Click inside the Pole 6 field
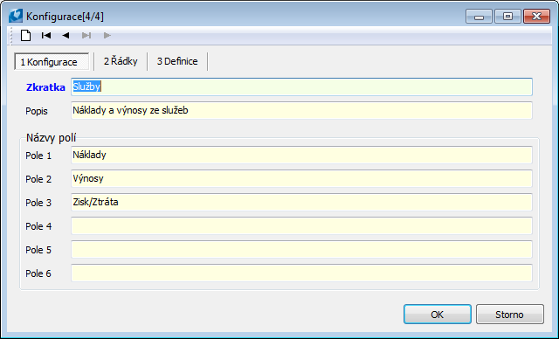559x339 pixels. click(301, 273)
